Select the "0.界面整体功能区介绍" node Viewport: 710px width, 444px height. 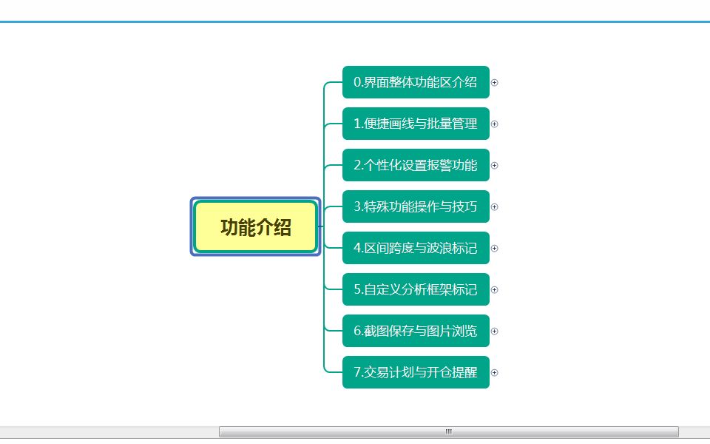click(x=416, y=84)
